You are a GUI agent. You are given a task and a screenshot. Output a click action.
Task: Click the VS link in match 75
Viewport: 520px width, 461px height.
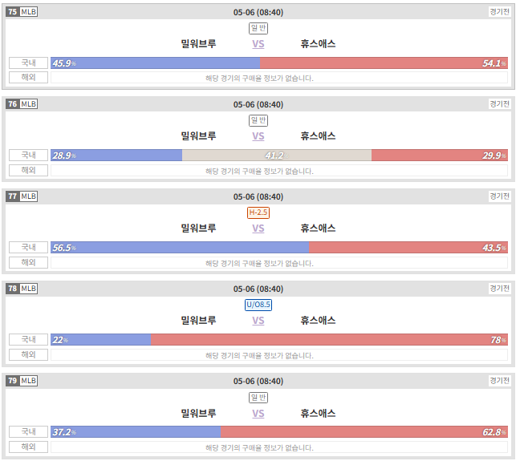(258, 44)
